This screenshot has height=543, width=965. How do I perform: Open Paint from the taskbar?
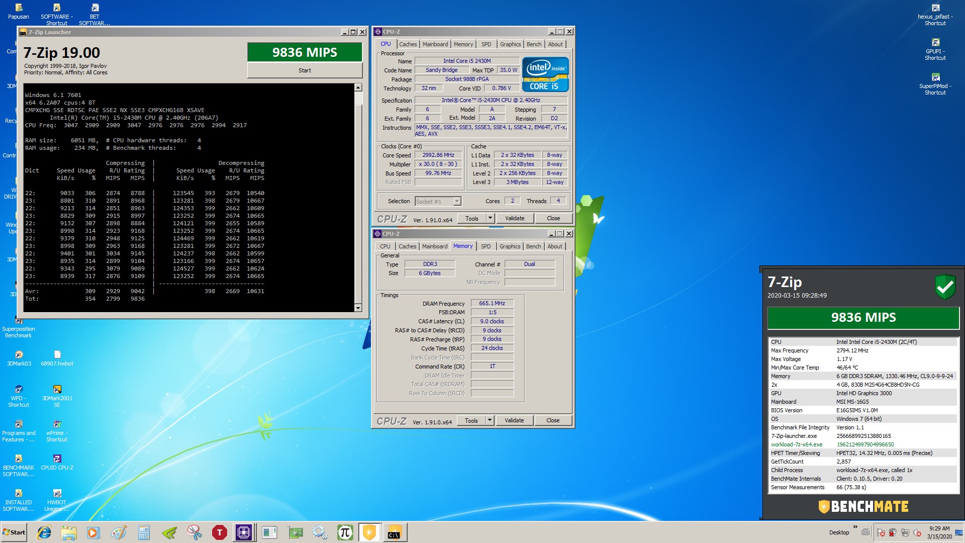click(x=119, y=532)
